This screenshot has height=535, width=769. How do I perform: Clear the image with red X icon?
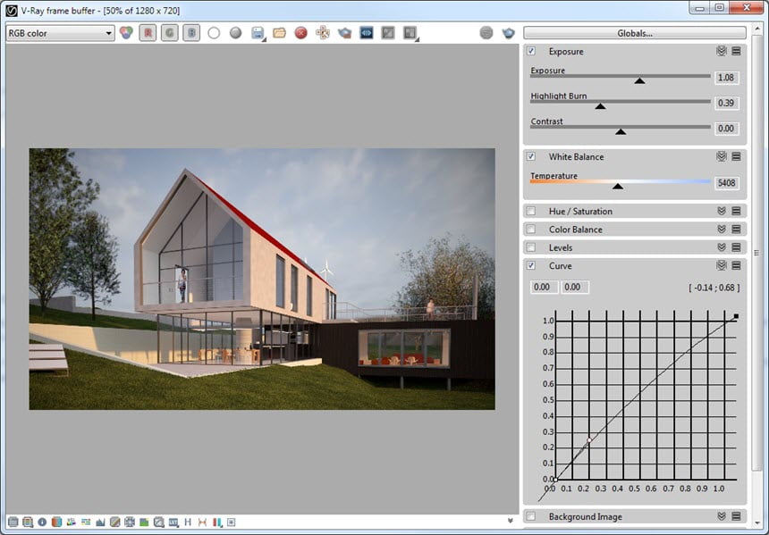point(300,33)
